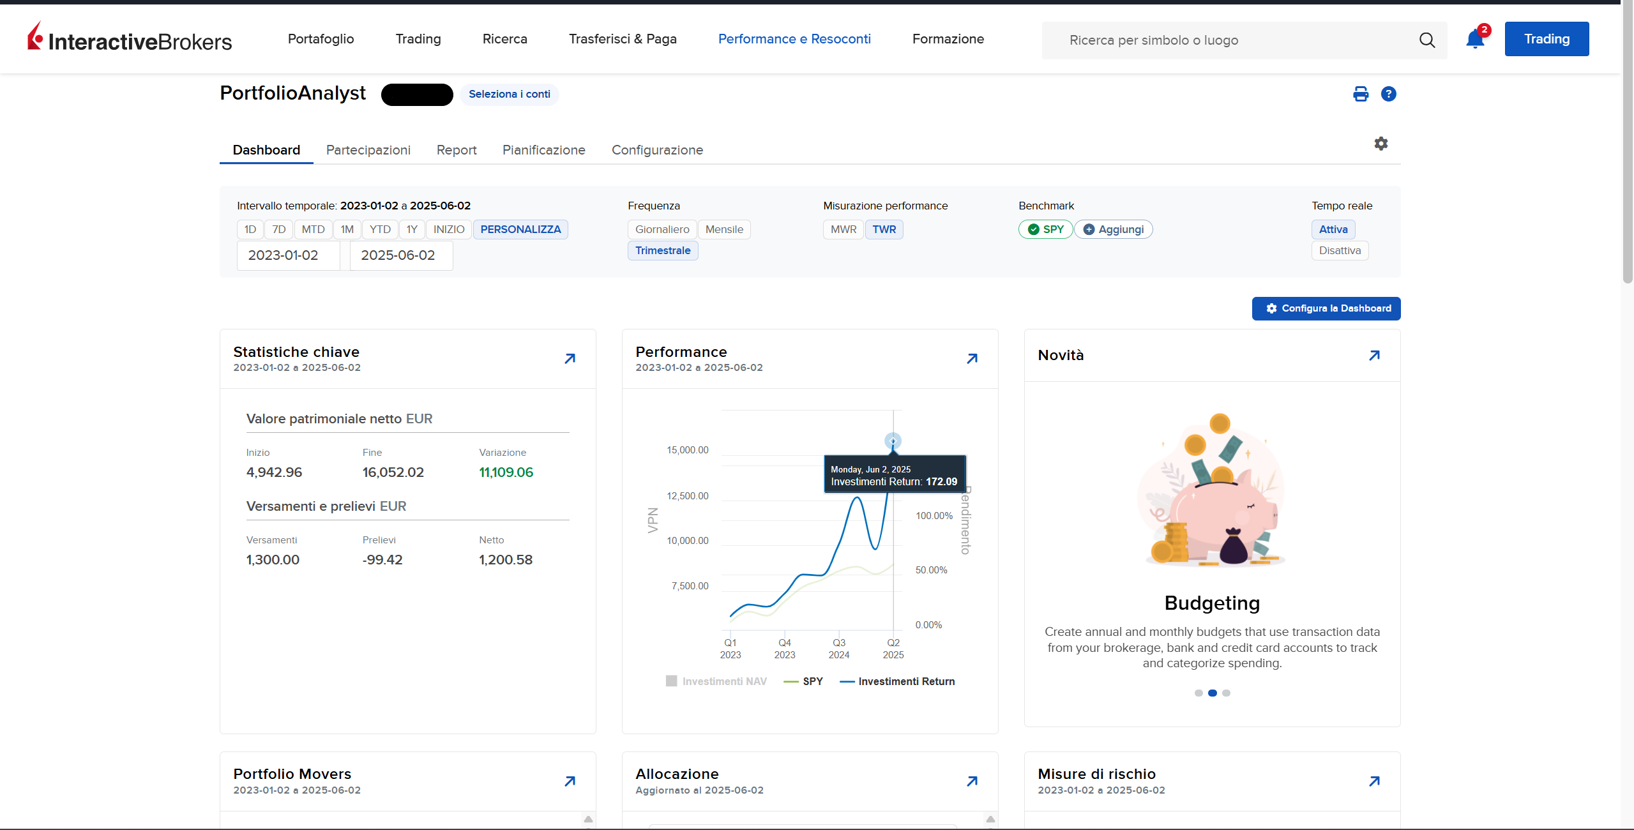Screen dimensions: 1634x830
Task: Toggle SPY series in chart legend
Action: [x=803, y=681]
